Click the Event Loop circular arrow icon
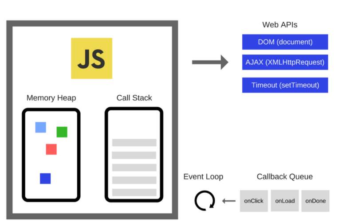The image size is (342, 222). click(204, 201)
